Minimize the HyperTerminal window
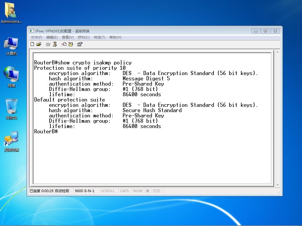 tap(256, 31)
